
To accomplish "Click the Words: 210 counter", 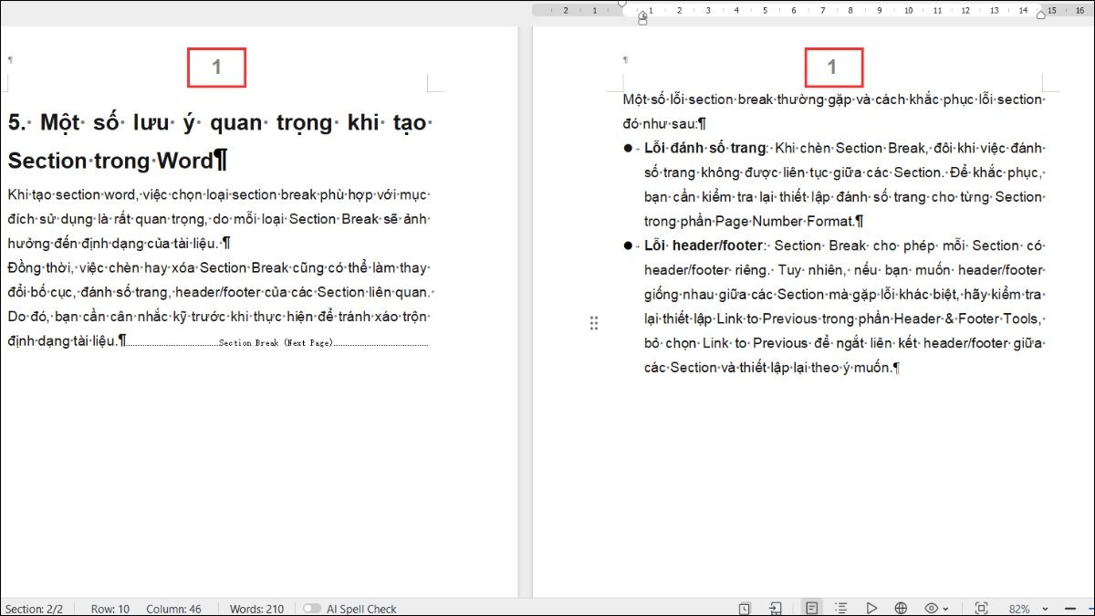I will click(x=256, y=609).
